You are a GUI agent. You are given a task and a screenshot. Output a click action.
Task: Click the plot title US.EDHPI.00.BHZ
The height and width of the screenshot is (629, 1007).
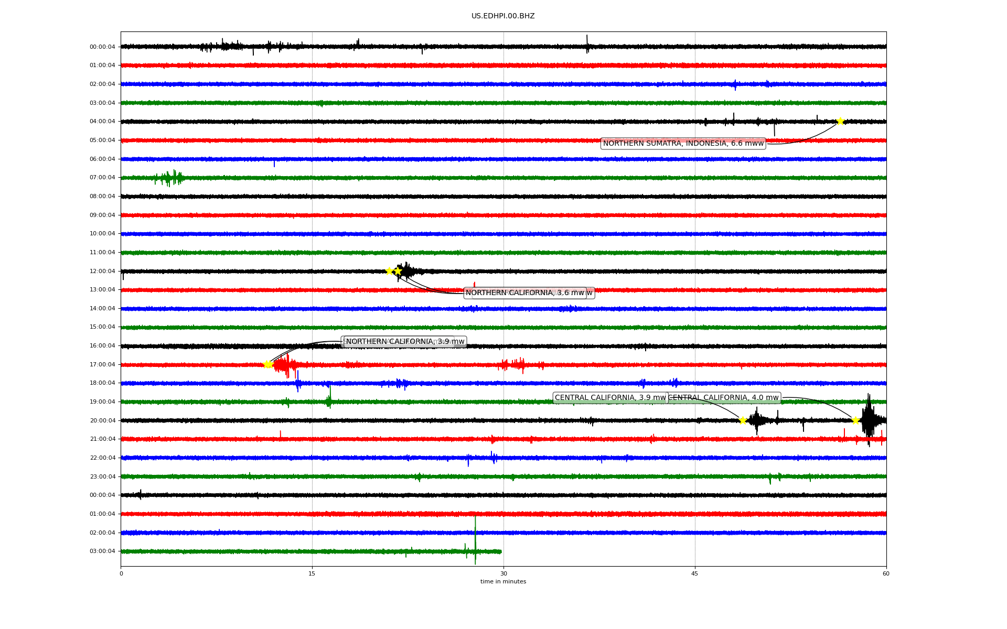coord(503,16)
